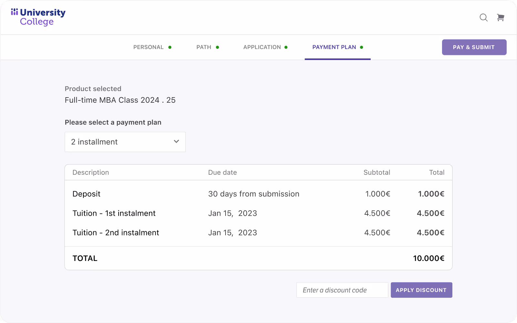Expand the payment plan dropdown chevron
Viewport: 517px width, 323px height.
[x=176, y=141]
